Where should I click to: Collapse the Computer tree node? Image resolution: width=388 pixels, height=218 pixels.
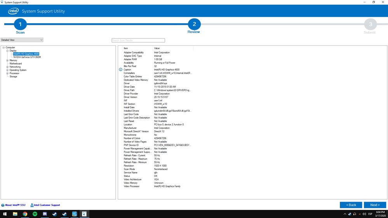click(x=3, y=47)
